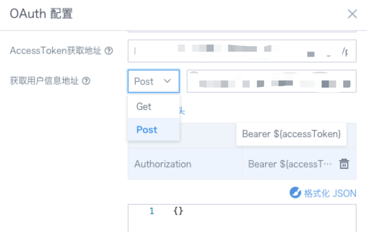Click inside the JSON editor body
Viewport: 367px width, 232px height.
[x=242, y=218]
